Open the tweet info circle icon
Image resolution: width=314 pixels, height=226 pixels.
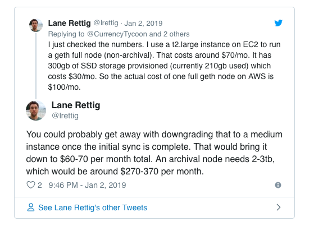[278, 185]
